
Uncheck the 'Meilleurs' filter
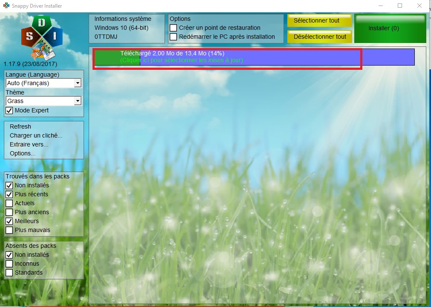tap(9, 221)
